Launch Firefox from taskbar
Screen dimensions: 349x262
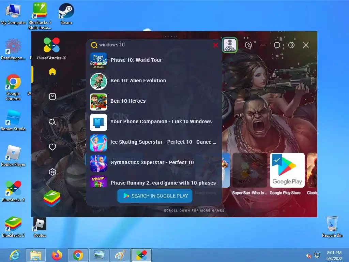pyautogui.click(x=57, y=255)
